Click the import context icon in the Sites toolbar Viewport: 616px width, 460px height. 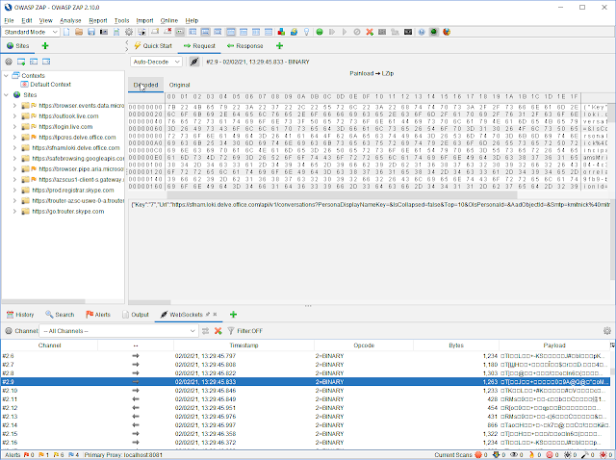click(34, 62)
